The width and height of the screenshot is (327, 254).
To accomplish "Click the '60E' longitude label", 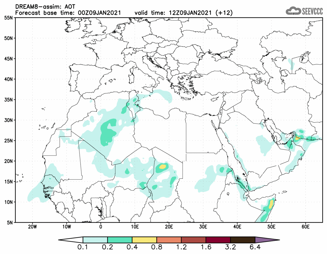I will [305, 227].
